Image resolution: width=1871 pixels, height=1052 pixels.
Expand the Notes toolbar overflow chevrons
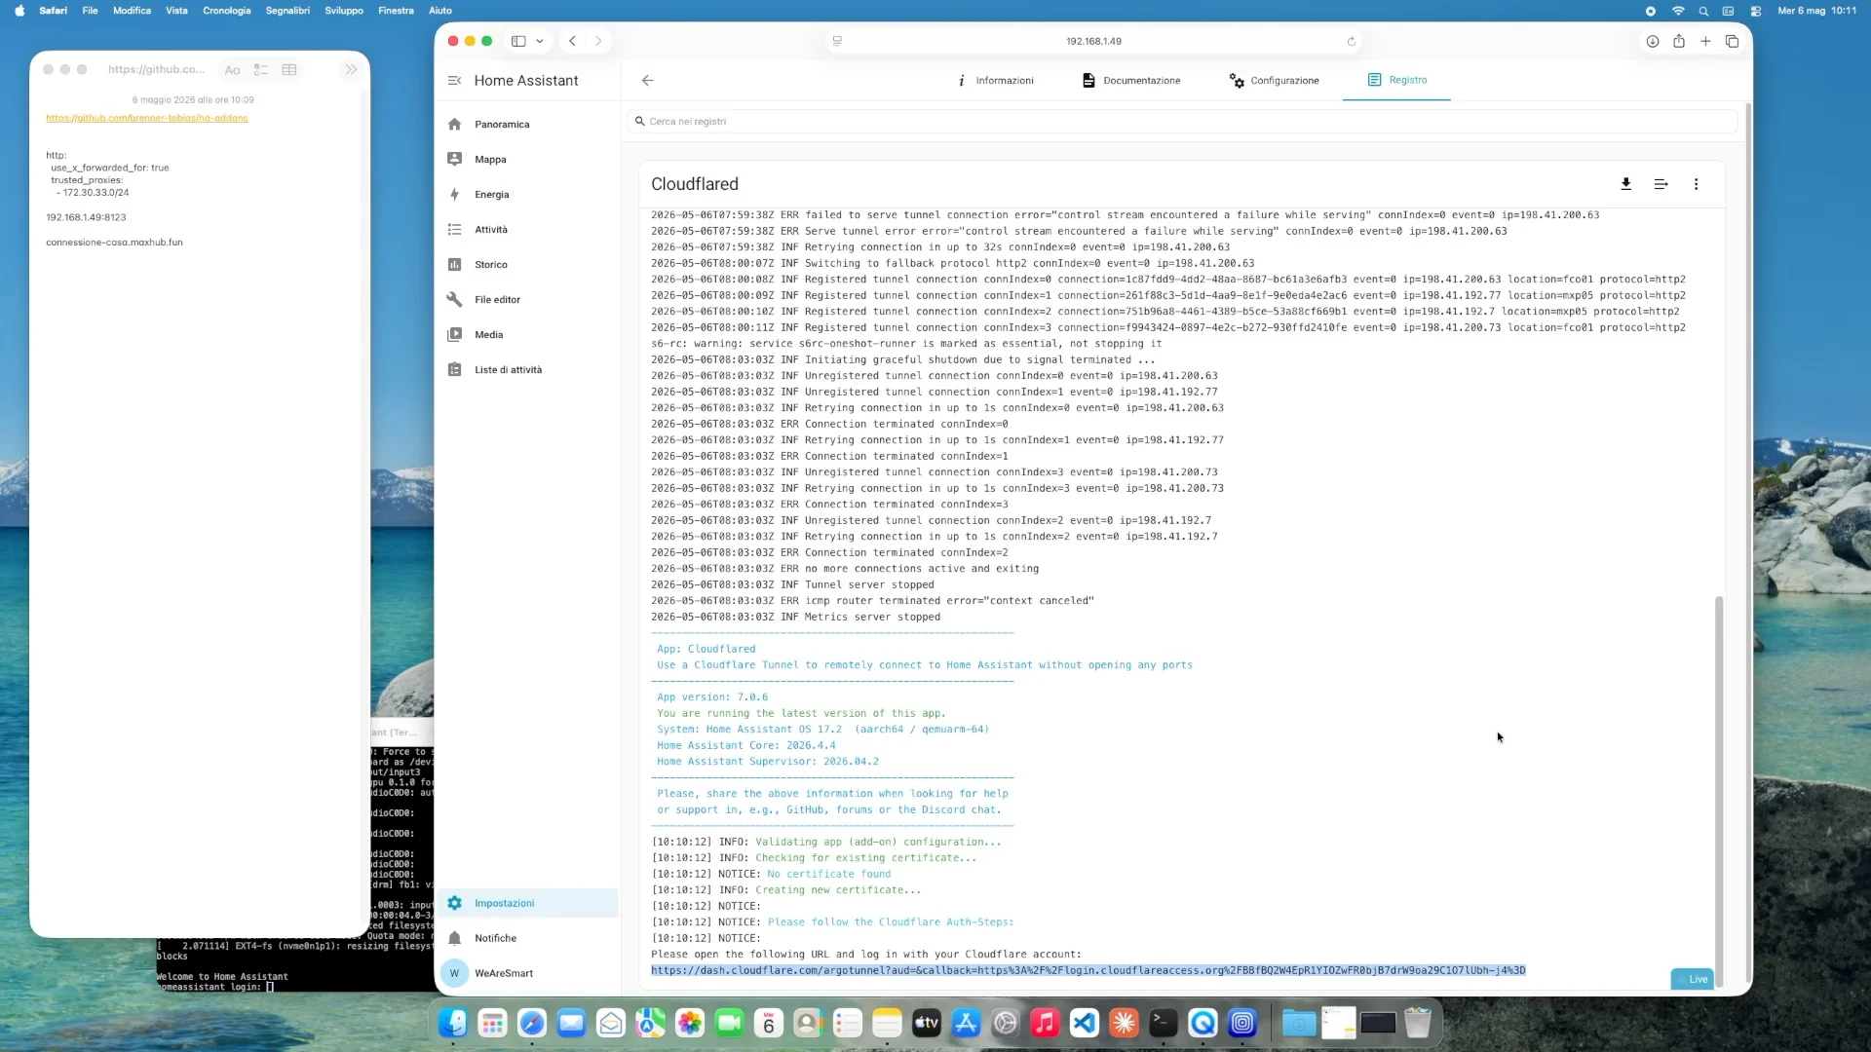[x=351, y=70]
